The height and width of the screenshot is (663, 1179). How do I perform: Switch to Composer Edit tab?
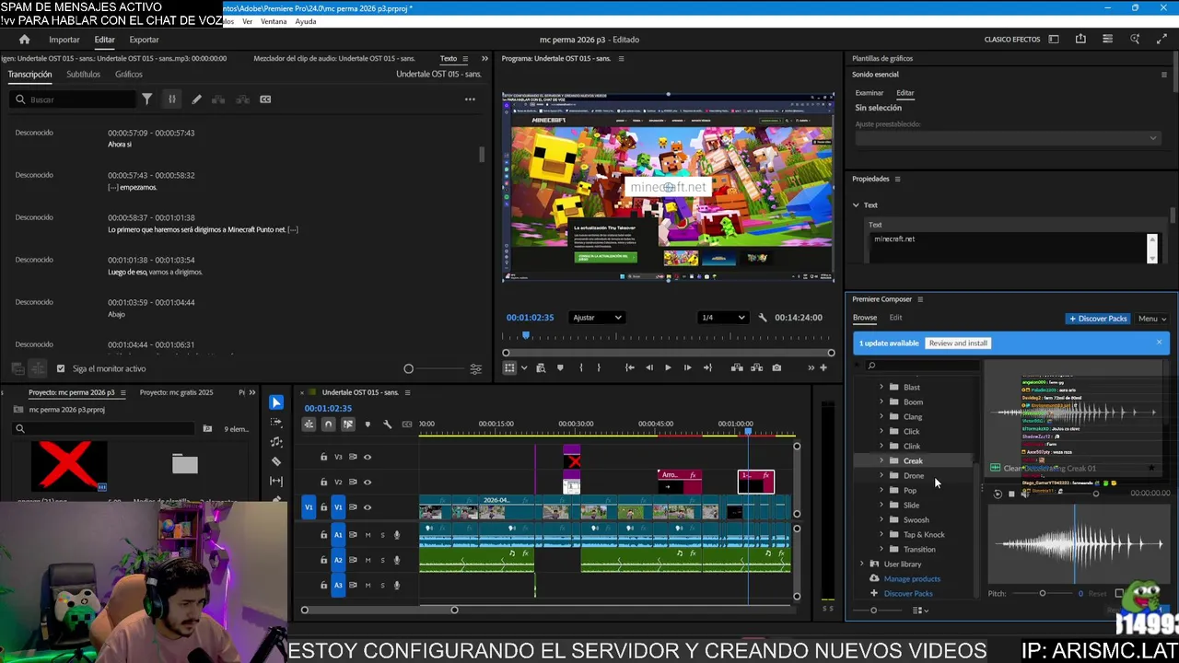click(895, 318)
